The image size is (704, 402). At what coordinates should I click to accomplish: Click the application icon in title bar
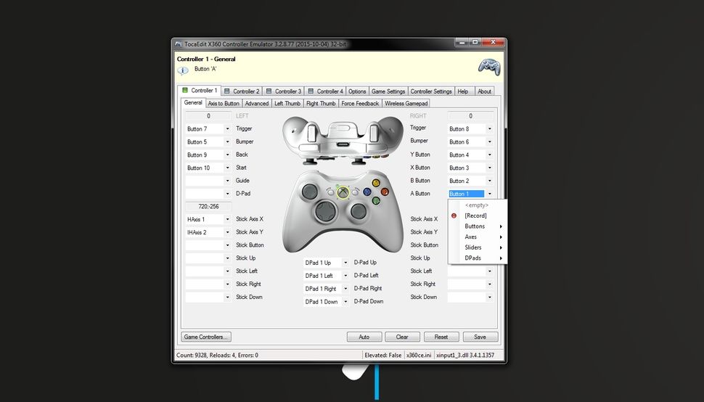[x=179, y=44]
